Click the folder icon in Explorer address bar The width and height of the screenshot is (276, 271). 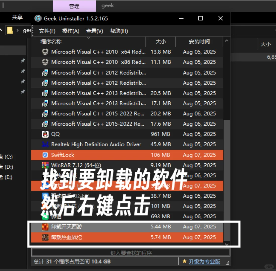(x=10, y=30)
